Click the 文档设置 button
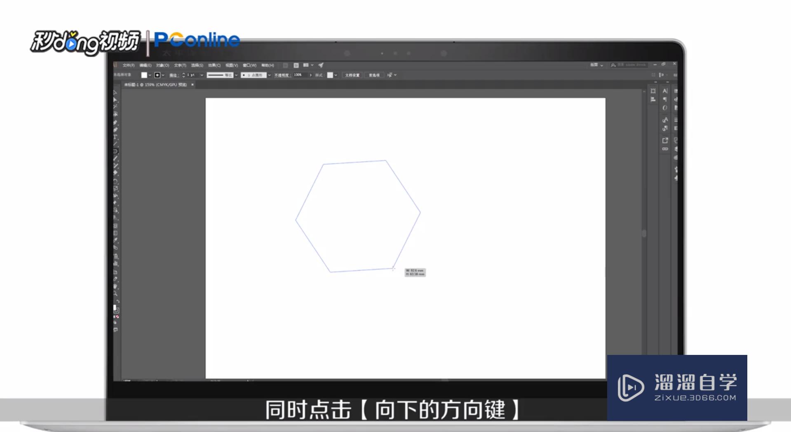The height and width of the screenshot is (432, 791). [352, 75]
